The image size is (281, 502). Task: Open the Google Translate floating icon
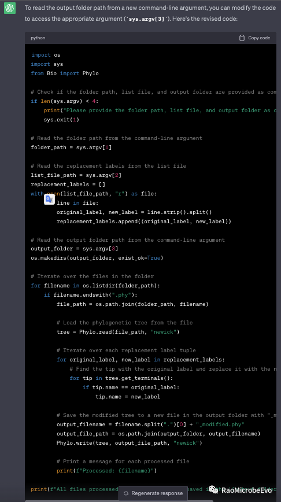[x=49, y=199]
